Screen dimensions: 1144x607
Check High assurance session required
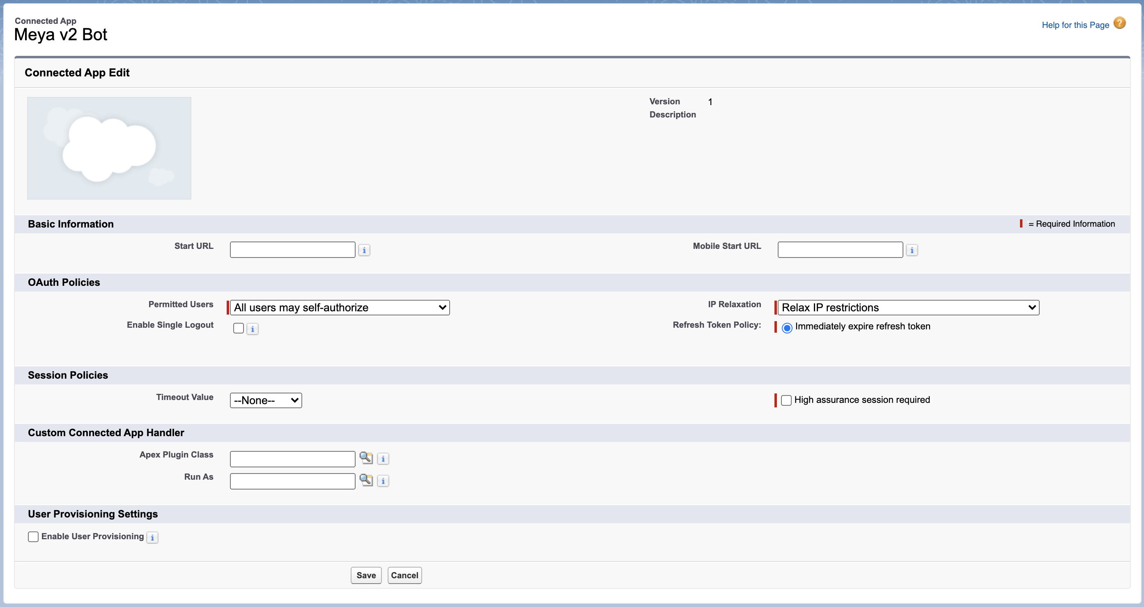[x=786, y=400]
